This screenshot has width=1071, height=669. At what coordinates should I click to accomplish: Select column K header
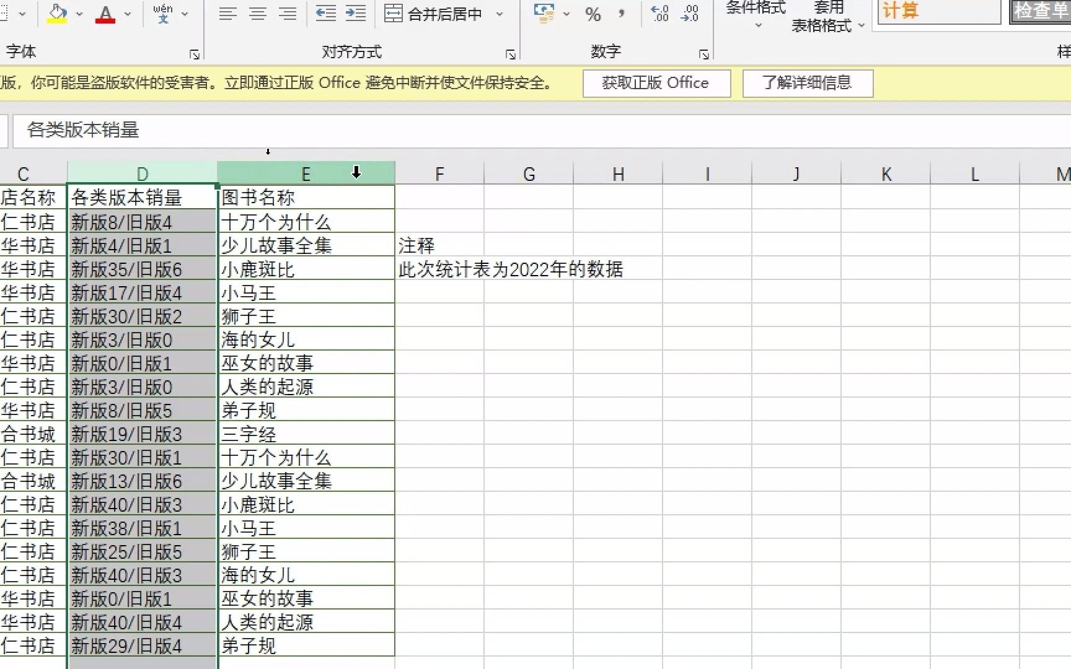click(886, 174)
